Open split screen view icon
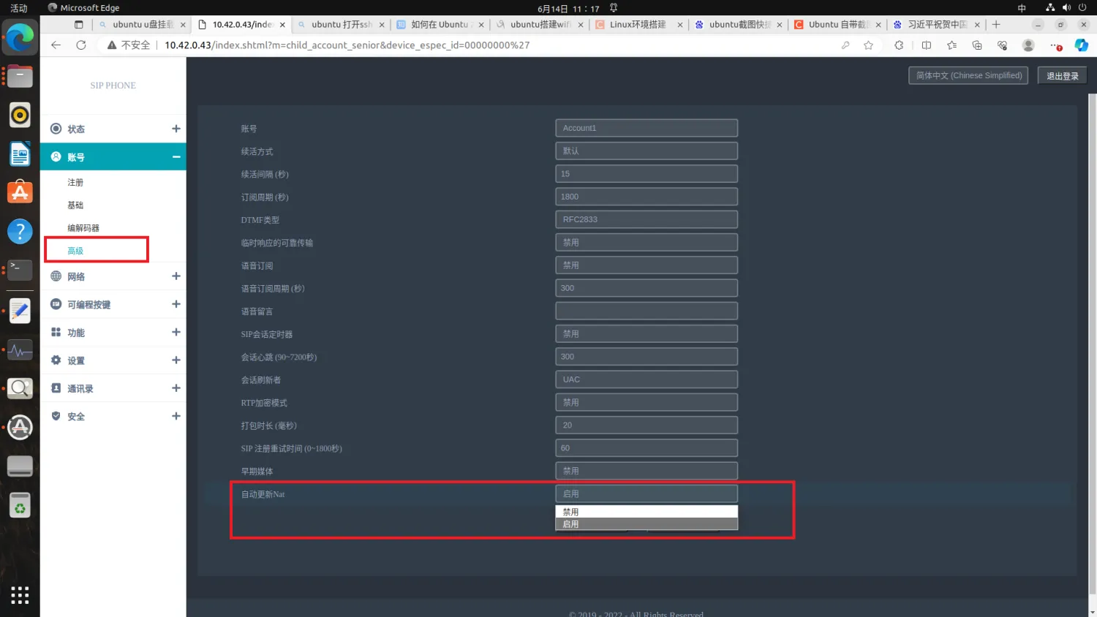 coord(927,45)
